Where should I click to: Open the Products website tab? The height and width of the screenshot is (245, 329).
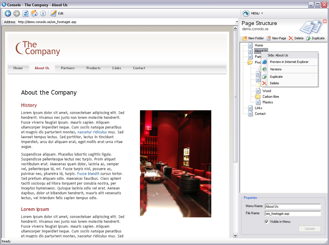[93, 68]
